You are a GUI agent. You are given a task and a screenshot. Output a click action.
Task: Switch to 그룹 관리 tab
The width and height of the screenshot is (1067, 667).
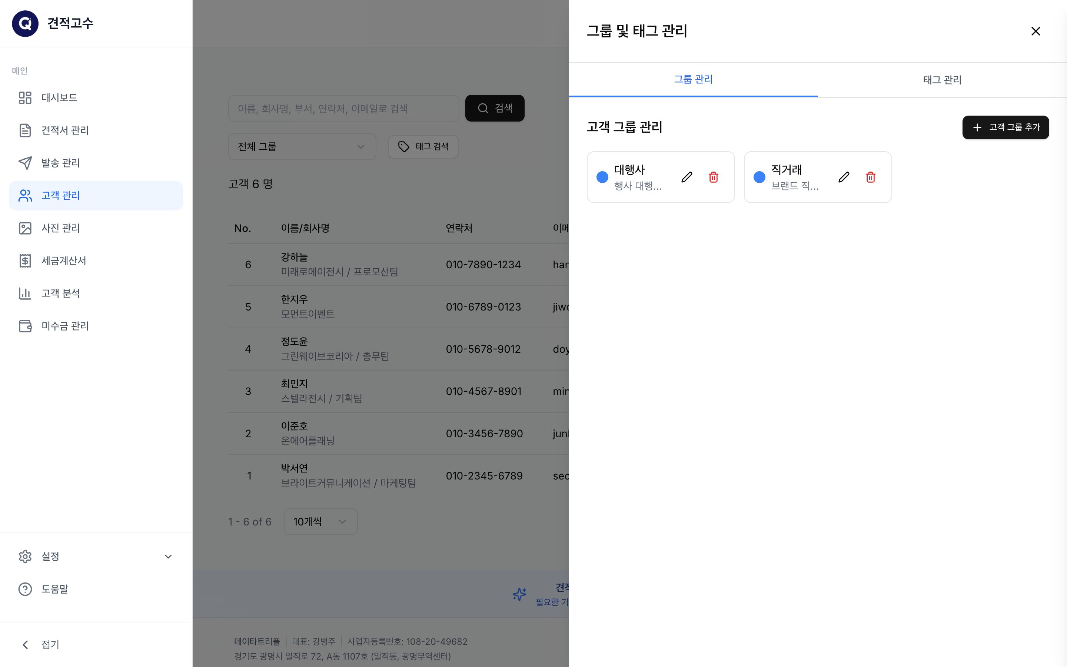[x=693, y=79]
